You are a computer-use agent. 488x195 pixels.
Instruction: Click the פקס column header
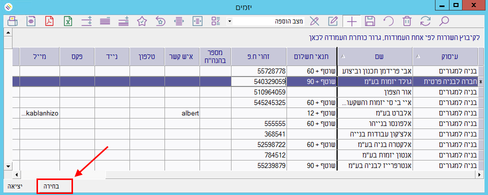pyautogui.click(x=77, y=56)
